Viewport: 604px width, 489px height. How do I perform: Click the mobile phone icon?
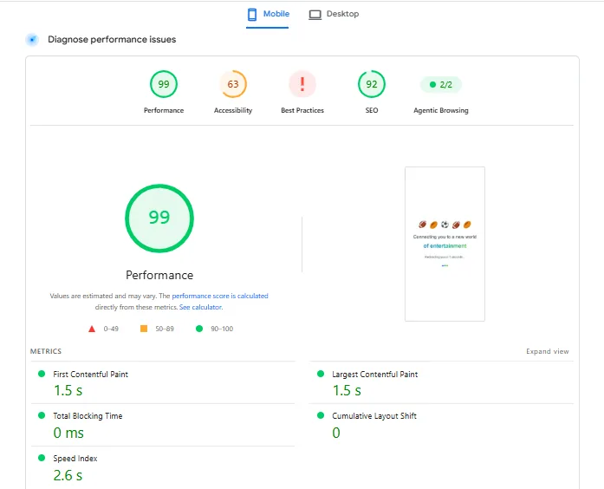[252, 14]
